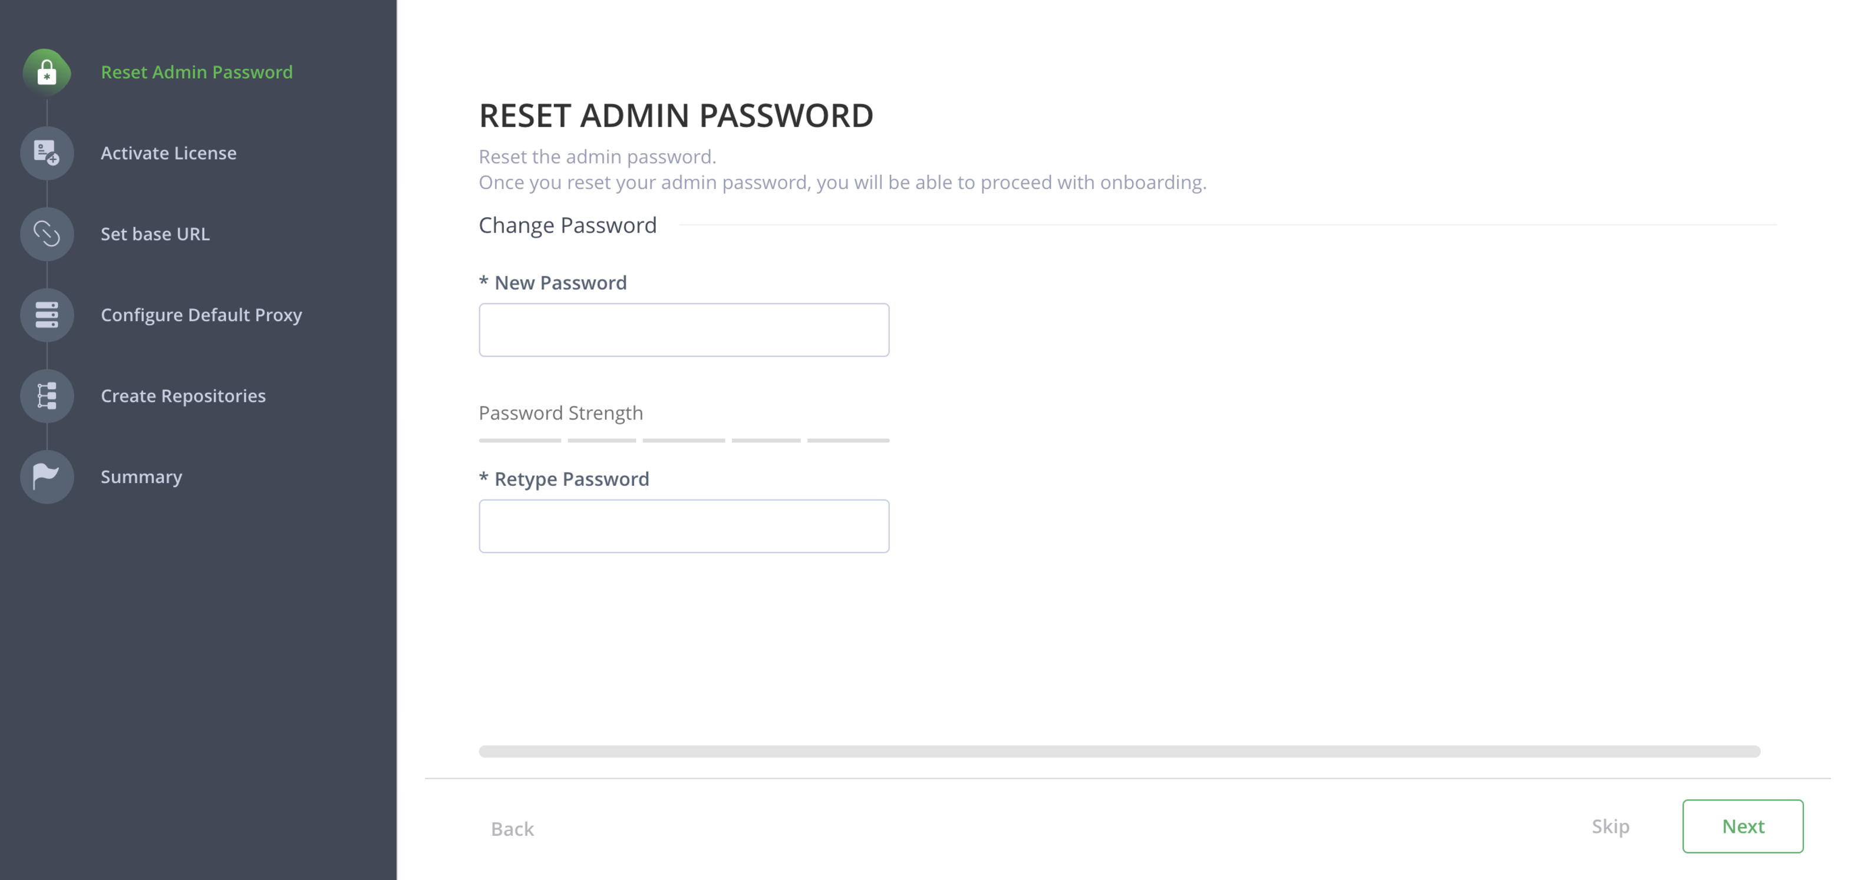
Task: Open the Reset Admin Password step
Action: click(x=196, y=72)
